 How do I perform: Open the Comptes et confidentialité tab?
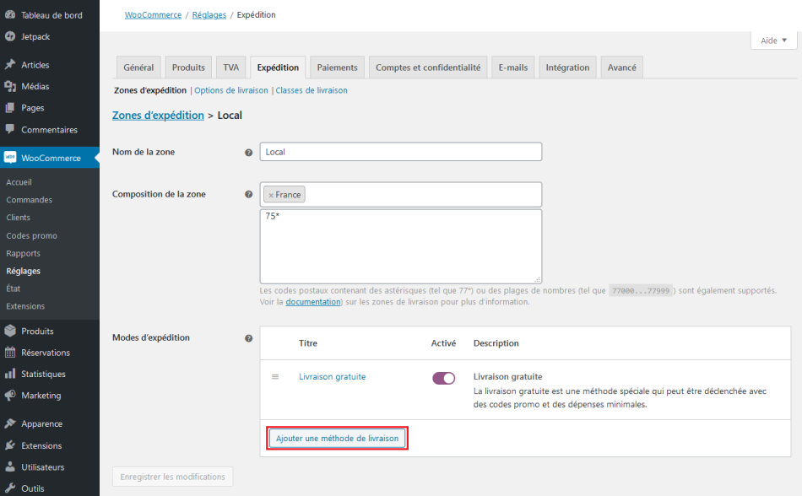428,67
